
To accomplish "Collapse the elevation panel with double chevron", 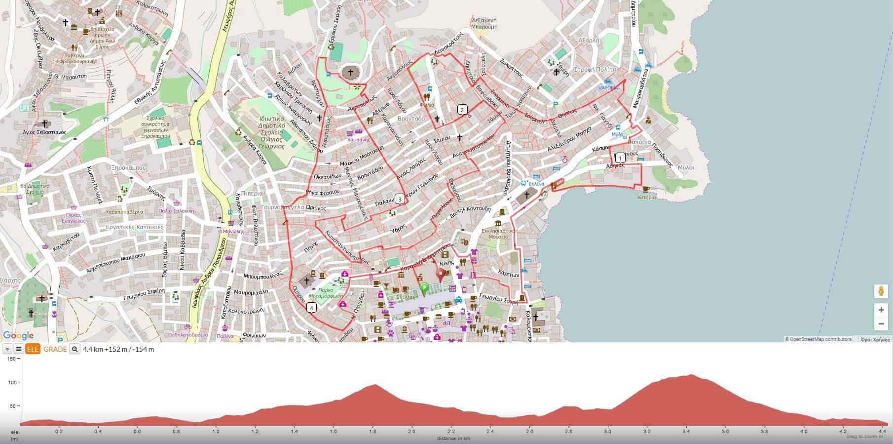I will tap(7, 349).
